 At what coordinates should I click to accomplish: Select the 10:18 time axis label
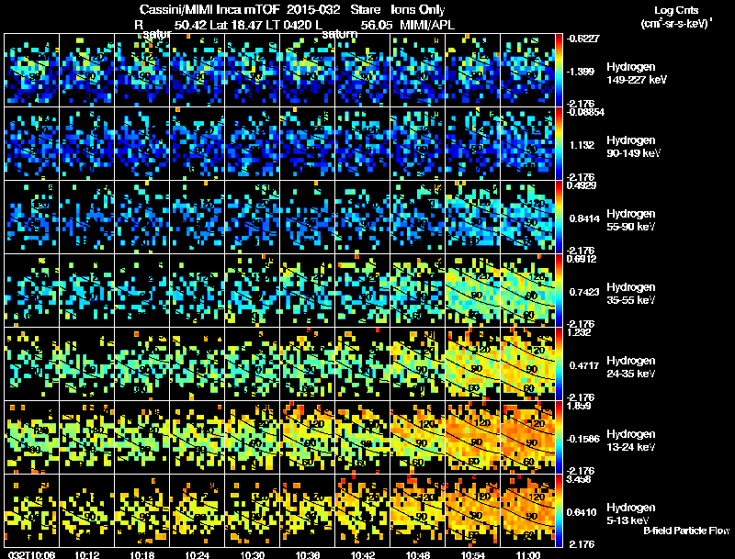click(x=142, y=555)
